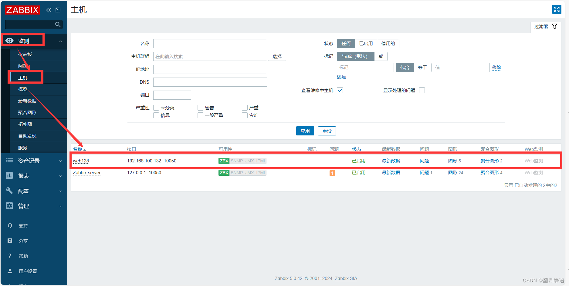Open 概览 submenu item
Screen dimensions: 569x286
[x=38, y=89]
